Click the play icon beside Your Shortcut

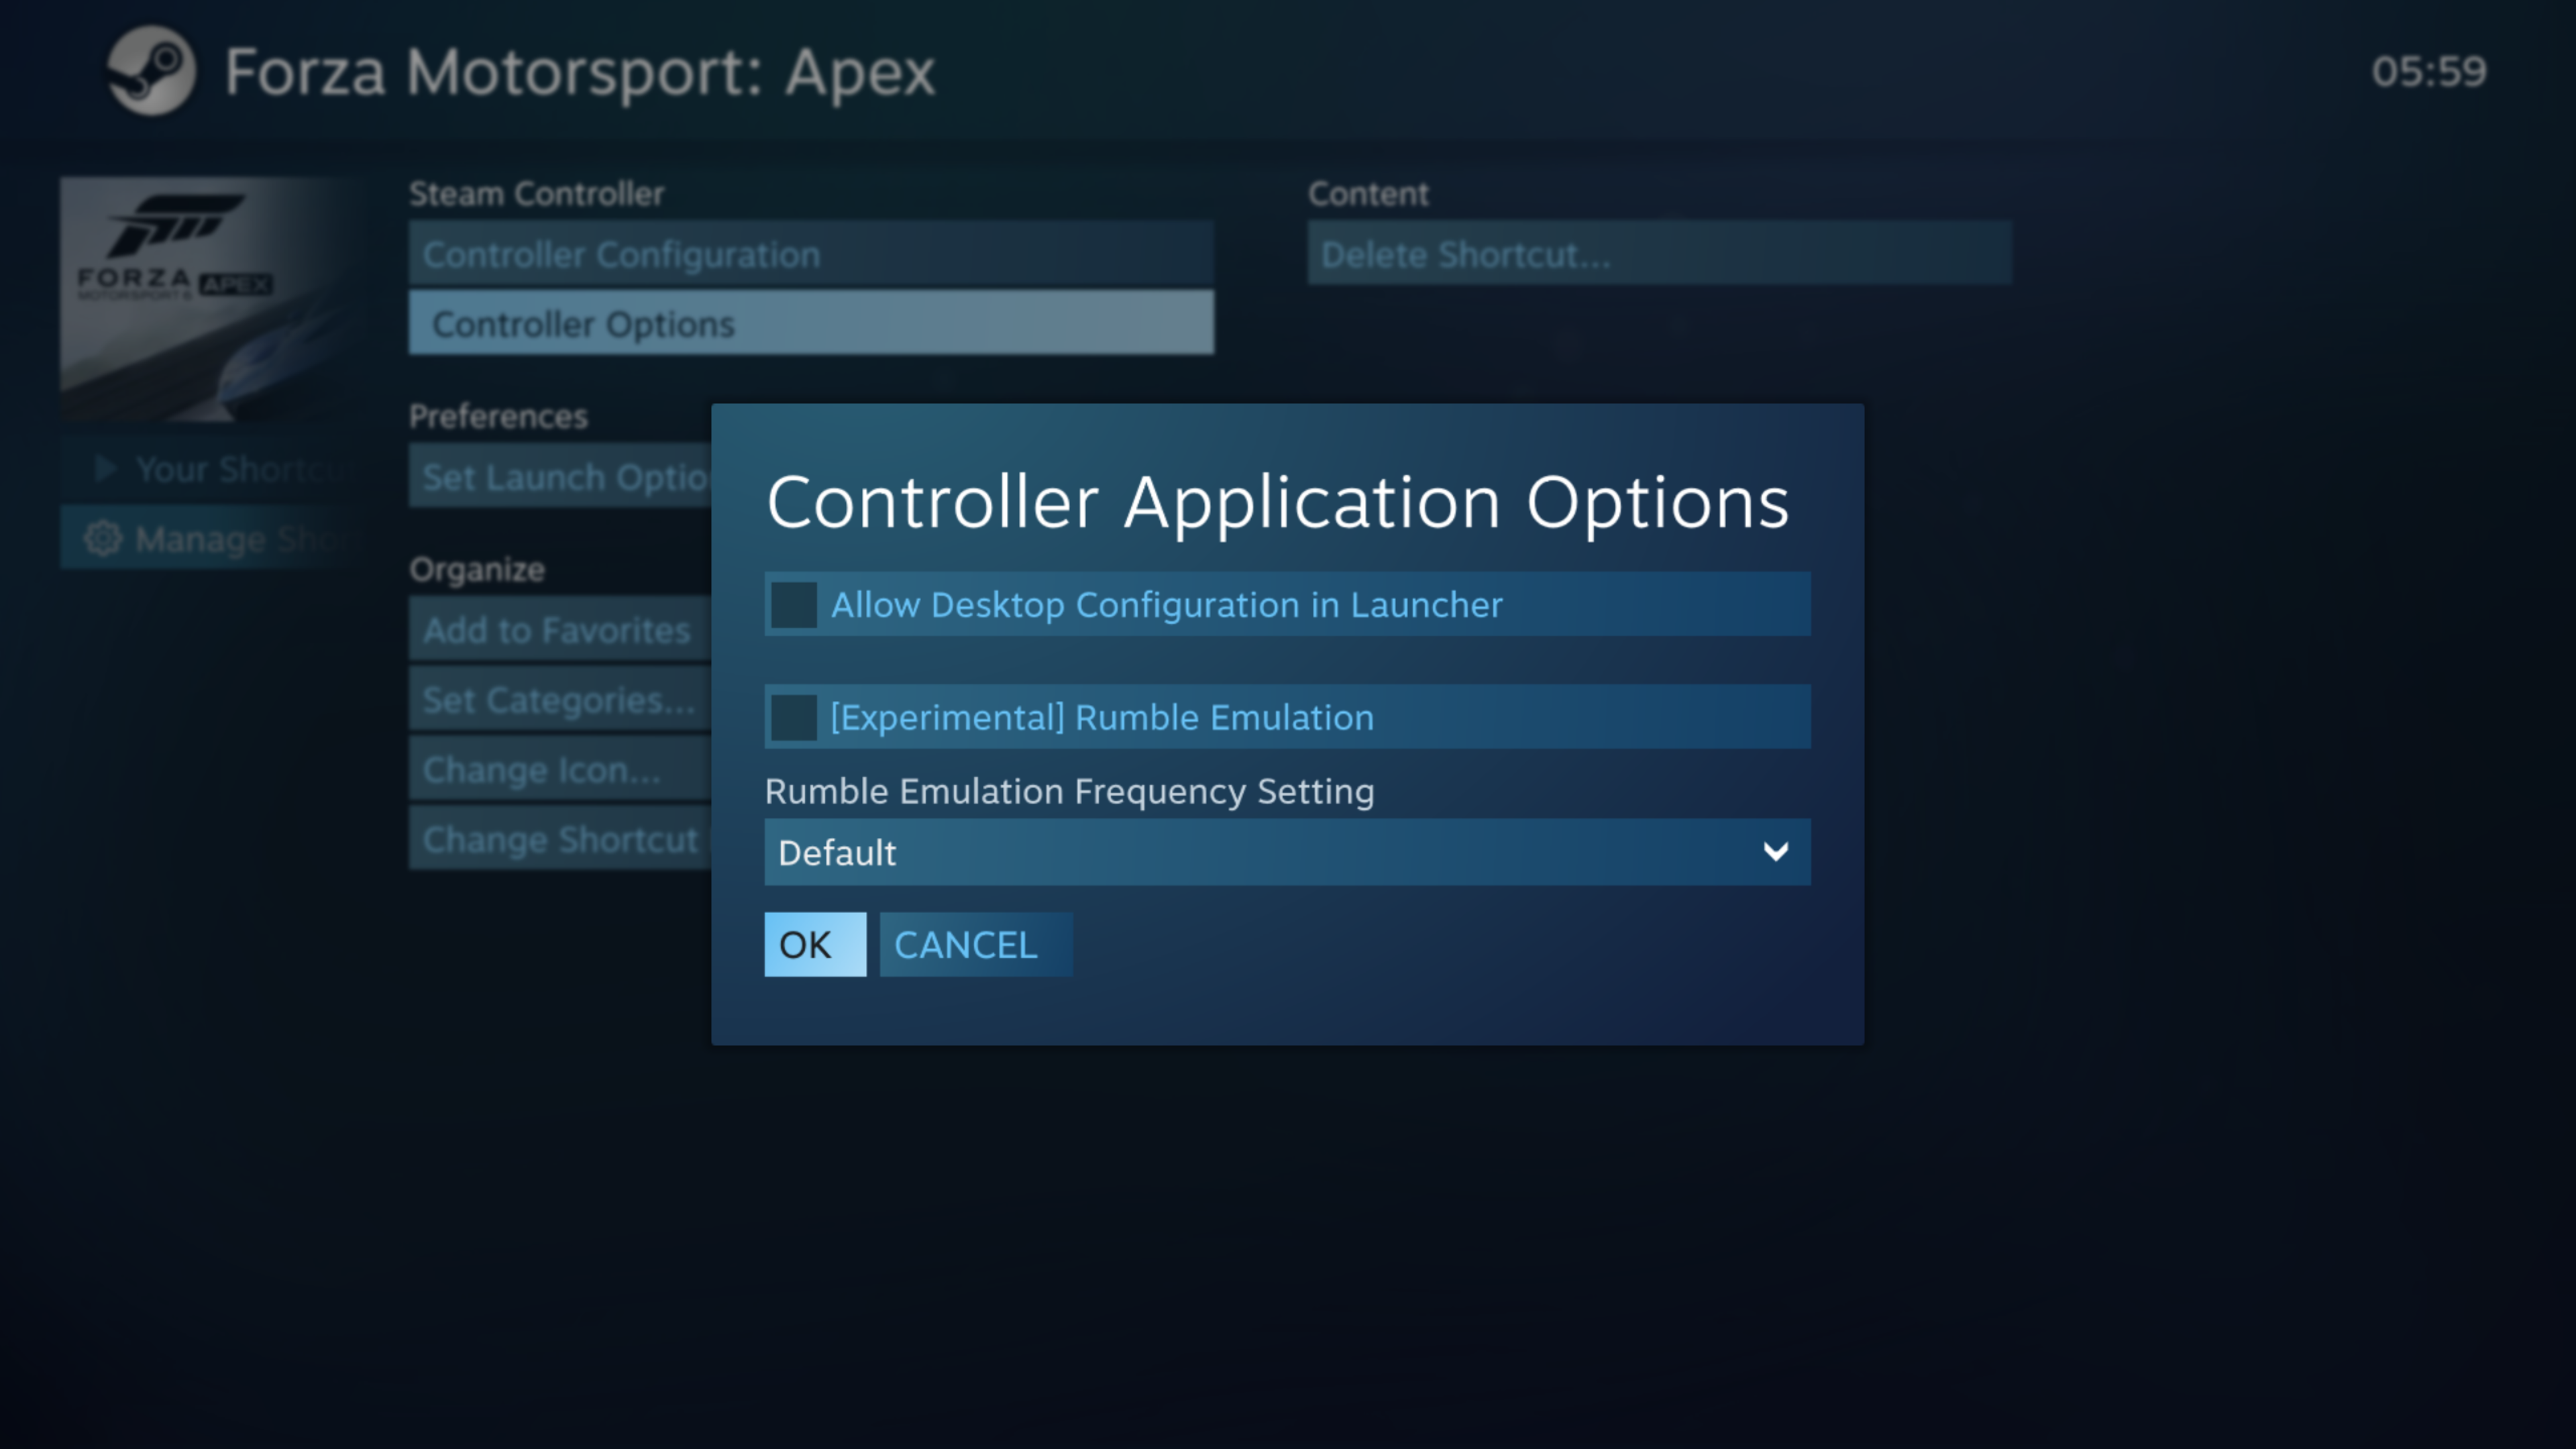(105, 468)
